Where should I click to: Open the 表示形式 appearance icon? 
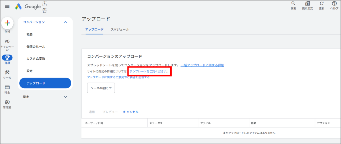tap(307, 4)
